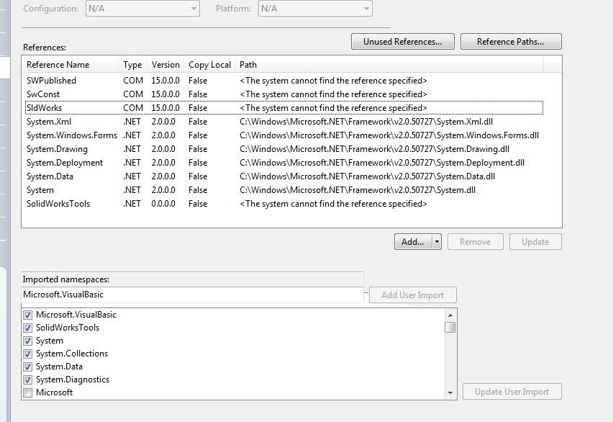The width and height of the screenshot is (613, 422).
Task: Open Reference Paths dialog
Action: pos(511,42)
